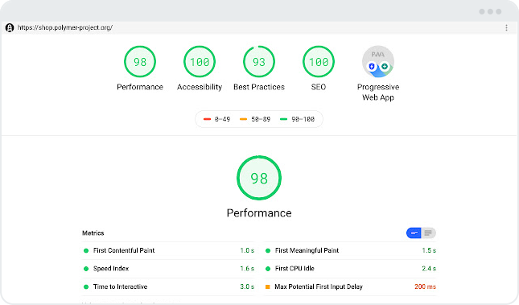The height and width of the screenshot is (305, 519).
Task: Click green dot beside First CPU Idle
Action: (268, 269)
